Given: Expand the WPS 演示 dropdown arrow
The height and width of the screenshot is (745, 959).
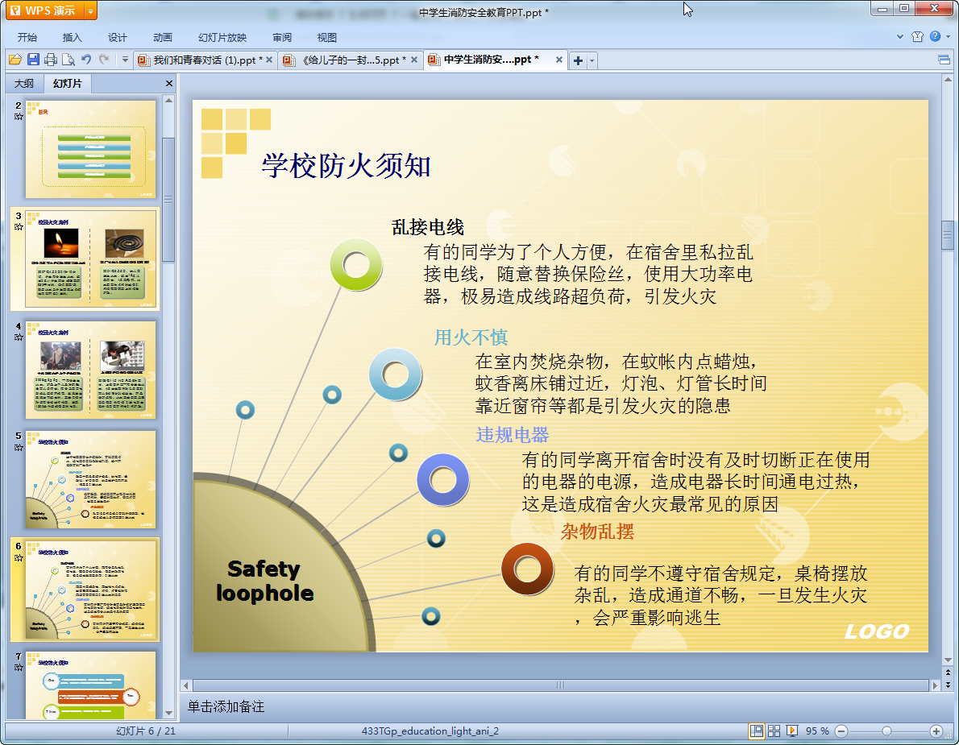Looking at the screenshot, I should pyautogui.click(x=90, y=11).
